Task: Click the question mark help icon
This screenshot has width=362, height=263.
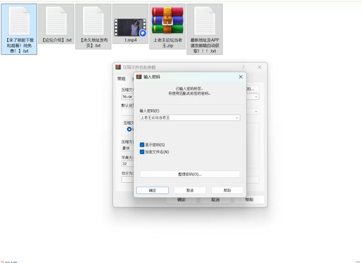Action: click(243, 67)
